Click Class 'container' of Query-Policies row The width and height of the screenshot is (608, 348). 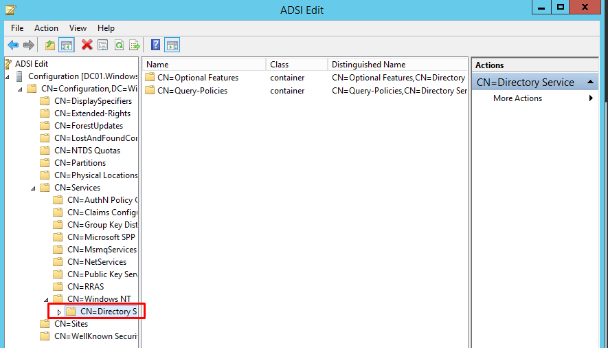(287, 91)
